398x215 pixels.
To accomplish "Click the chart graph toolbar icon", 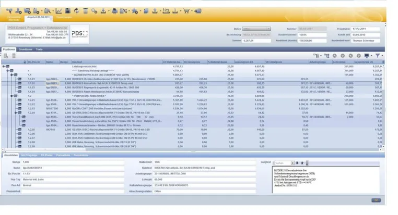I will coord(58,10).
